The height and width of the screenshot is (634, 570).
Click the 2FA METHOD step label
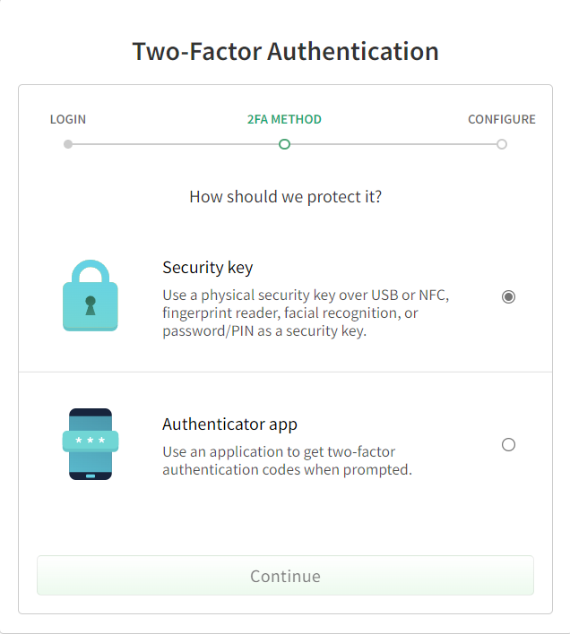click(284, 119)
